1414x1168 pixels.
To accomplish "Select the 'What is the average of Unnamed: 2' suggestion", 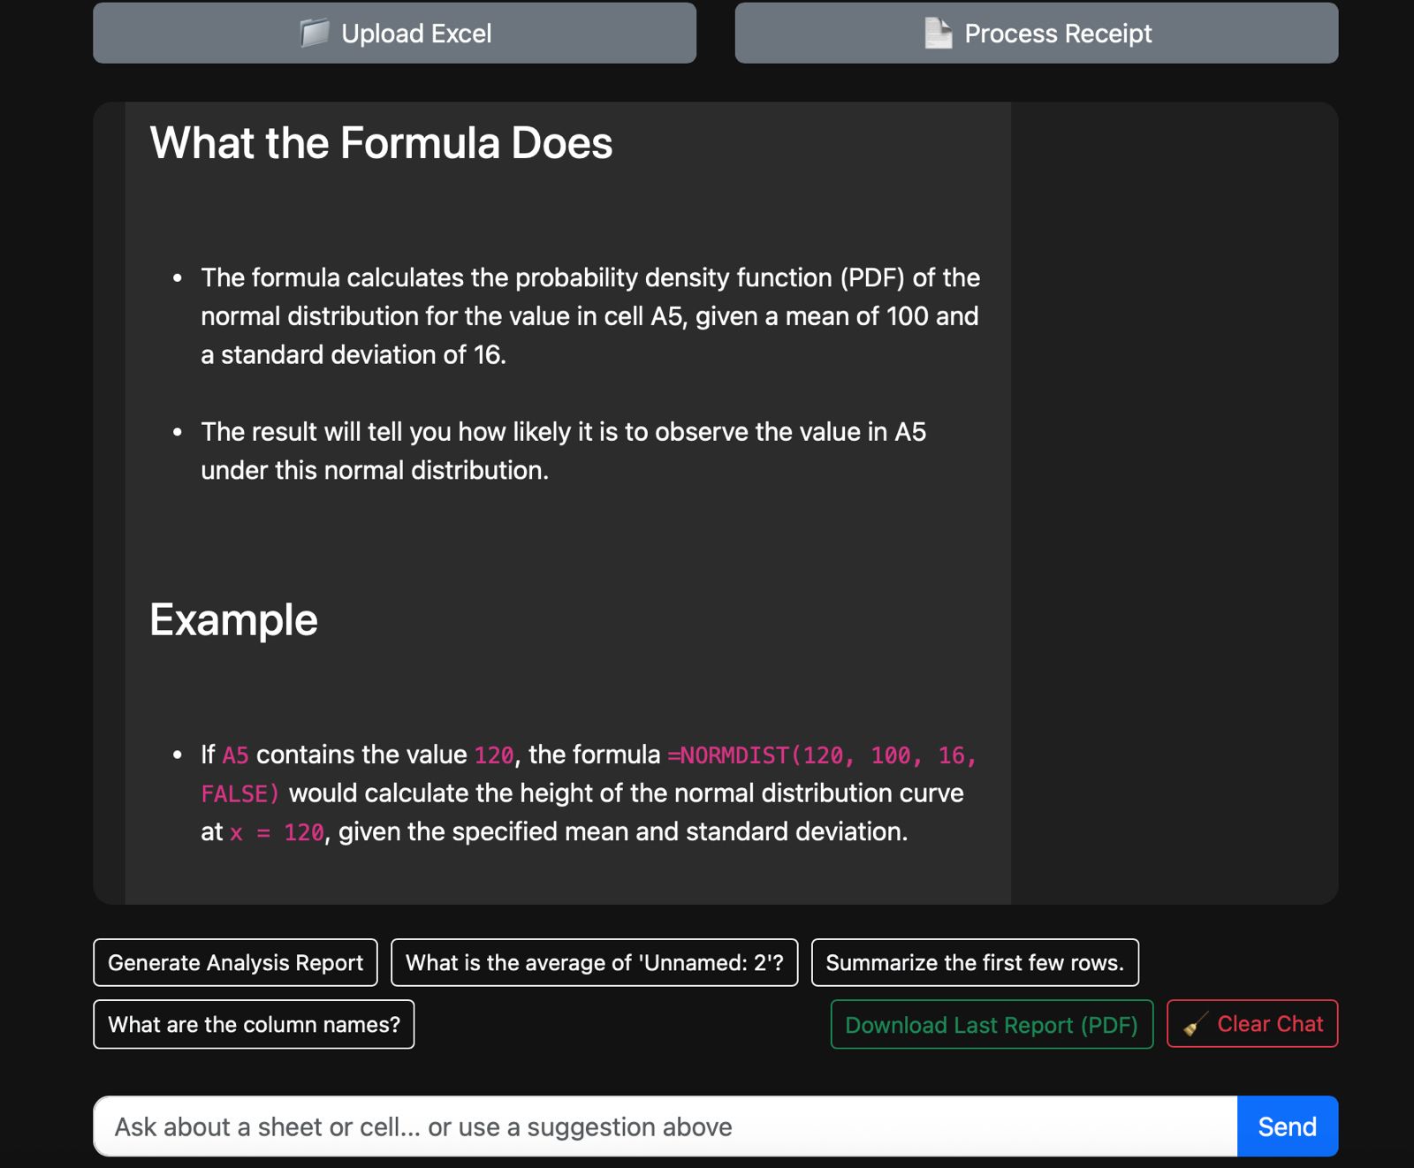I will coord(594,962).
